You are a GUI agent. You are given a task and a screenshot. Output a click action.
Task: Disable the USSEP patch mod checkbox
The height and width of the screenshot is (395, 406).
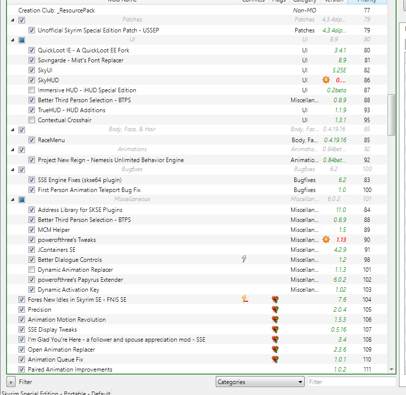31,30
